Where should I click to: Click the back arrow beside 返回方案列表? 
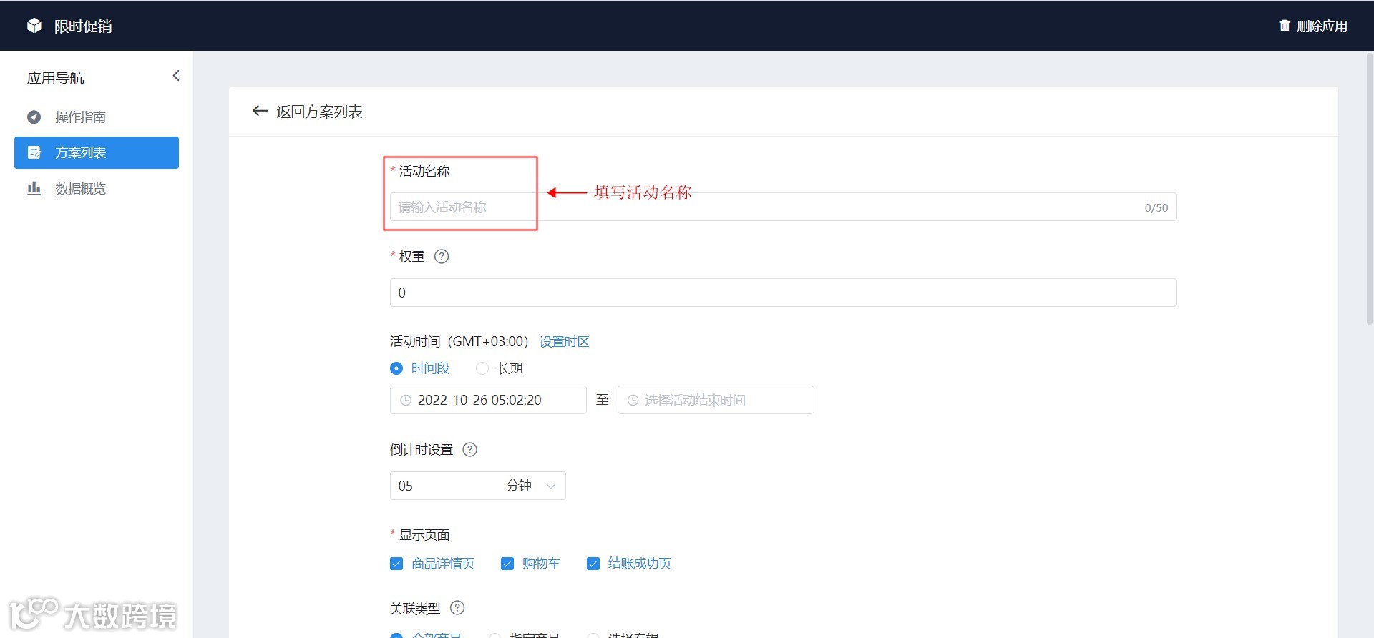click(260, 111)
